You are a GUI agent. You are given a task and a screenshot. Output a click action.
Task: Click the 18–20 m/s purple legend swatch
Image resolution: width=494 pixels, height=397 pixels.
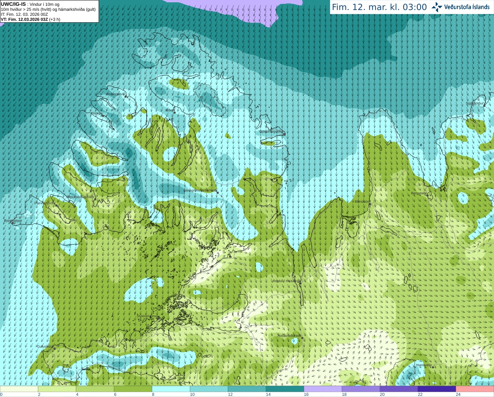pyautogui.click(x=361, y=389)
